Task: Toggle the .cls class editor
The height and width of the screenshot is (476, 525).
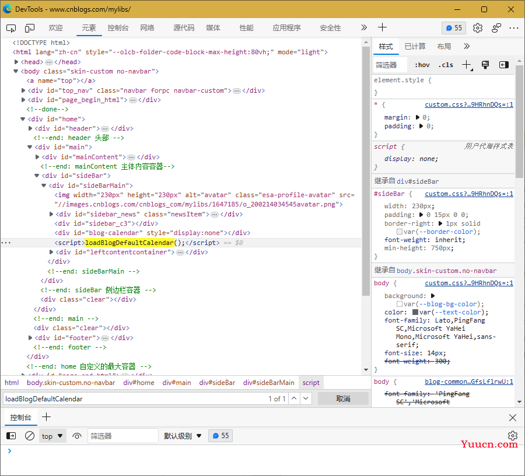Action: point(445,65)
